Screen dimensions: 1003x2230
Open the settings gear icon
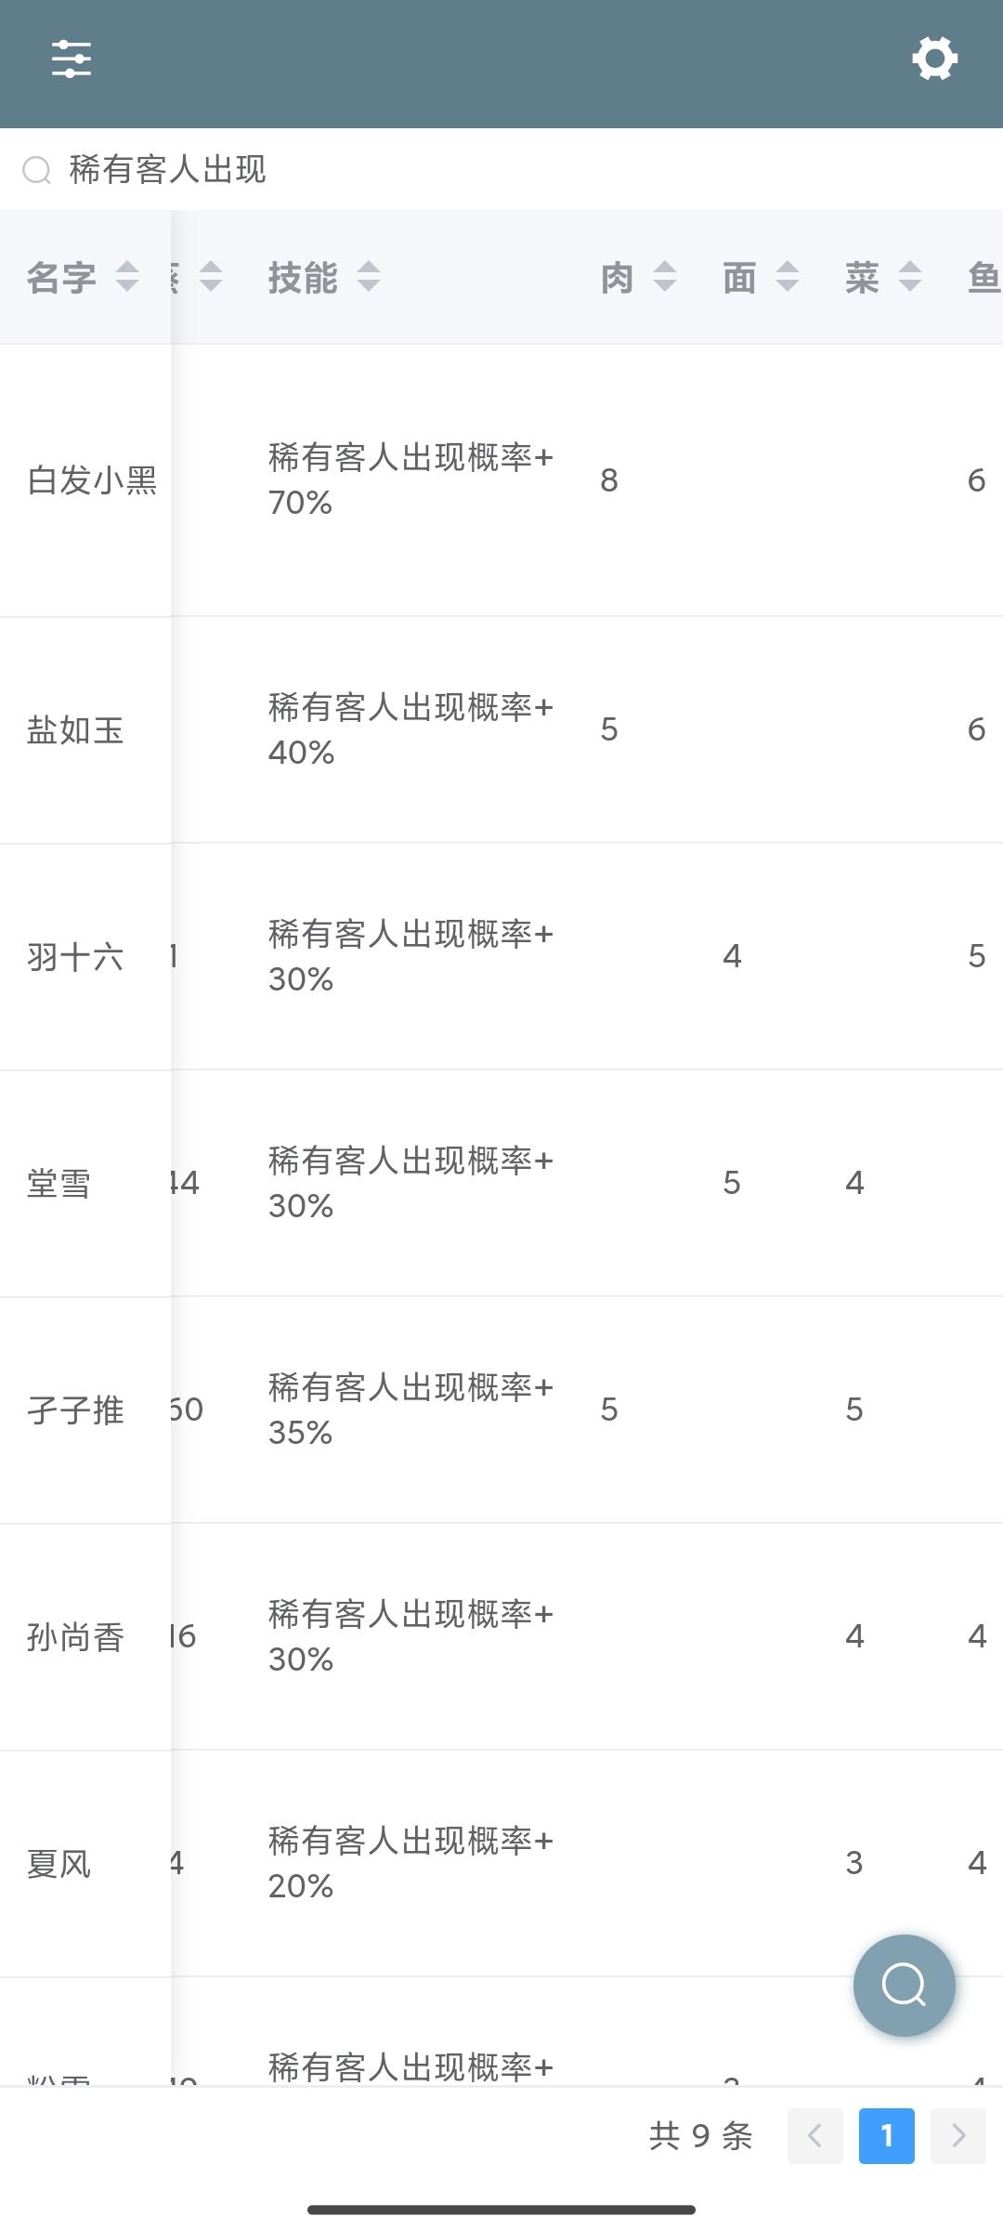point(934,59)
